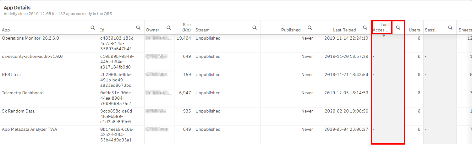Sort by the Size (Kb) header
Screen dimensions: 472x149
[x=187, y=27]
